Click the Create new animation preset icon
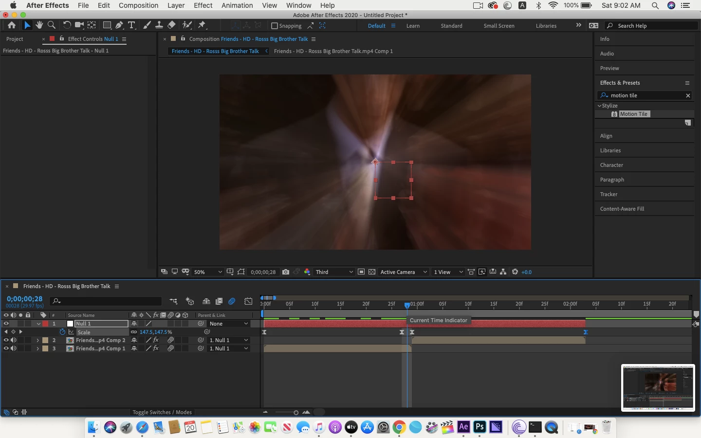The height and width of the screenshot is (438, 701). coord(688,123)
